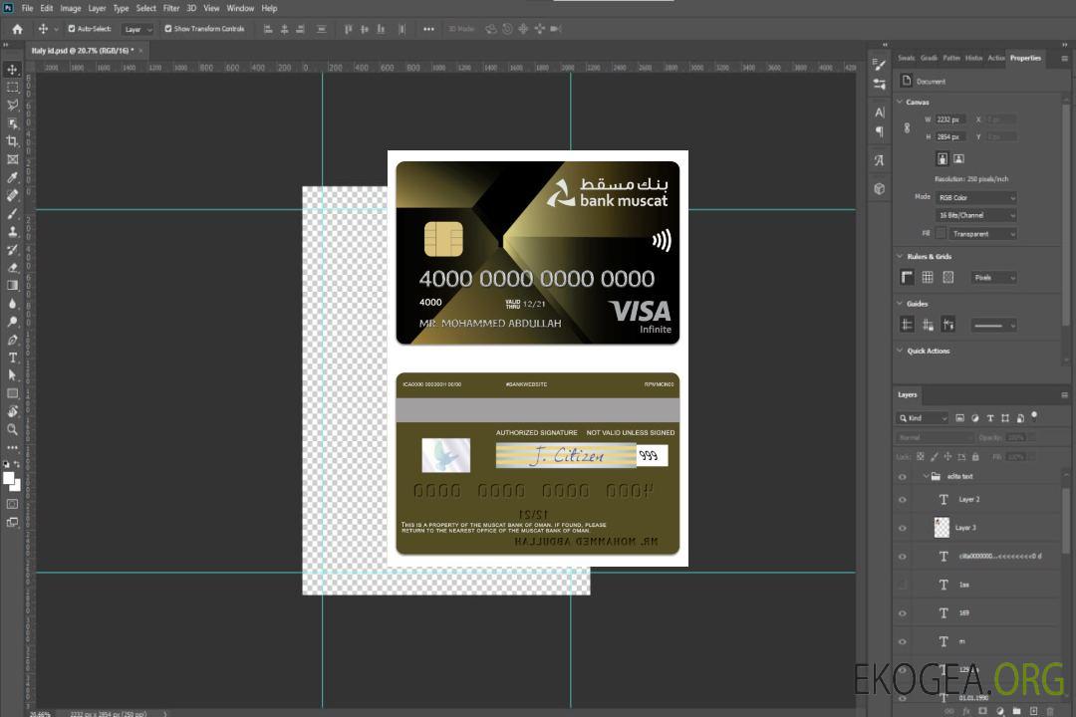Screen dimensions: 1076x717
Task: Open the Image menu
Action: pyautogui.click(x=71, y=8)
